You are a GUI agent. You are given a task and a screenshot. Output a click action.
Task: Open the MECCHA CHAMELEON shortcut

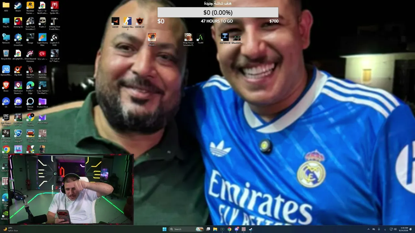42,136
